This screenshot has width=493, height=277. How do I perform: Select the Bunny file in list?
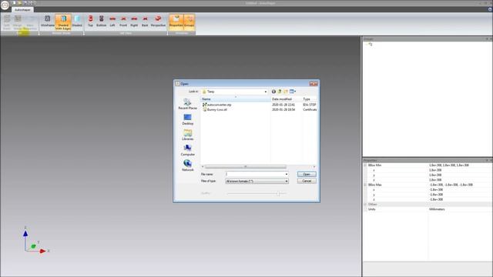pyautogui.click(x=215, y=109)
